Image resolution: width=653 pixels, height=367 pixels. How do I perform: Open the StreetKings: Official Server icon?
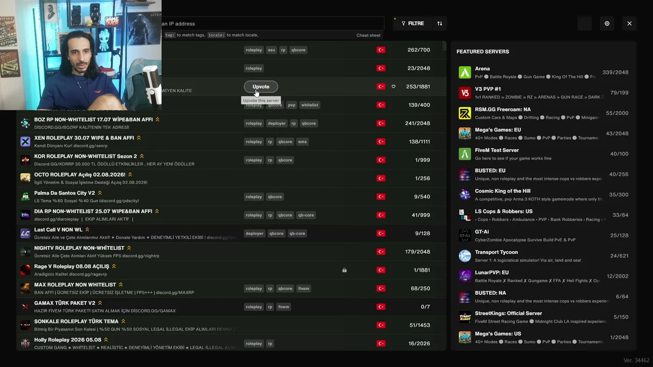465,317
